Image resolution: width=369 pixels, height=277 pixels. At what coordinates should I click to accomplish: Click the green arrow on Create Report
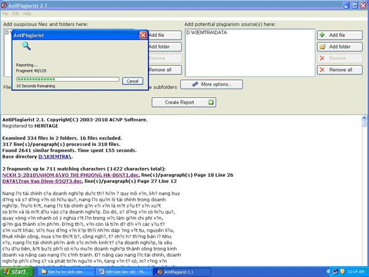pos(211,102)
